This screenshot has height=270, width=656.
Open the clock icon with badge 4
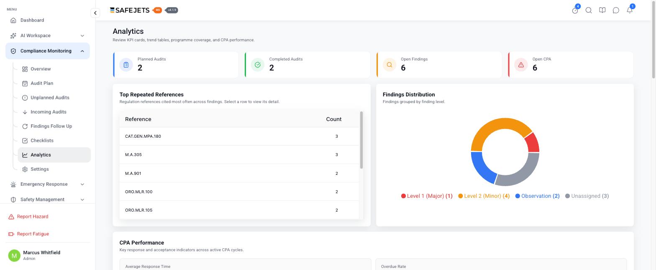coord(575,10)
